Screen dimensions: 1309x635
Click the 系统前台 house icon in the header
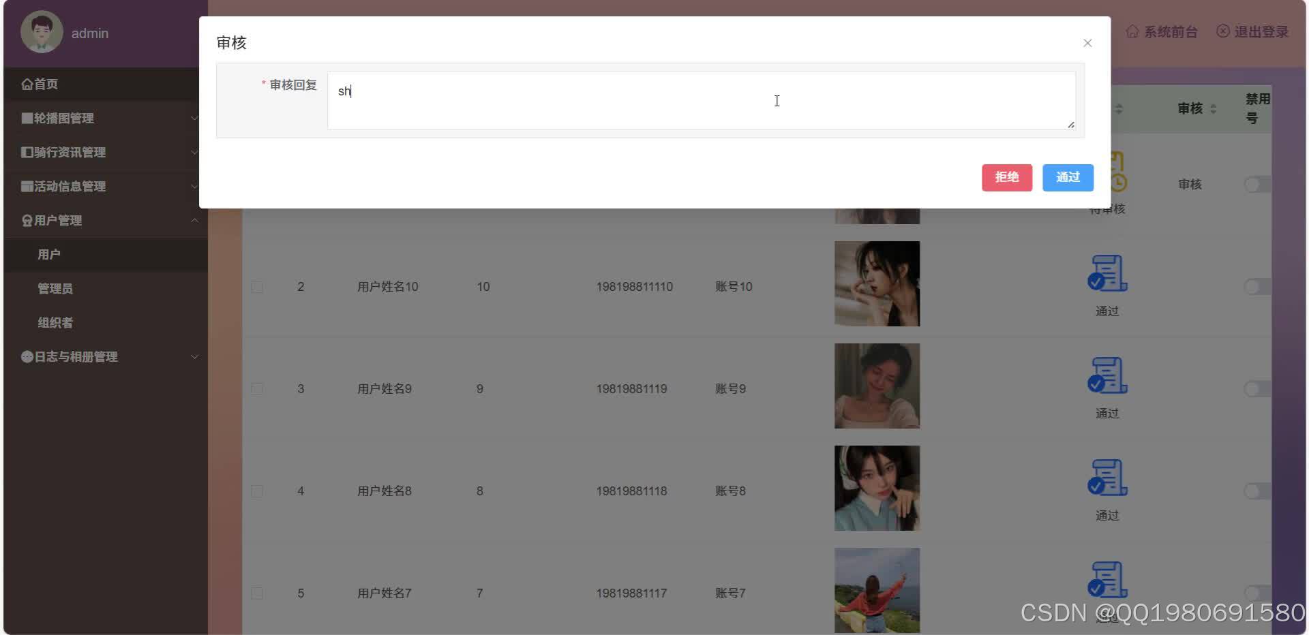pos(1132,31)
